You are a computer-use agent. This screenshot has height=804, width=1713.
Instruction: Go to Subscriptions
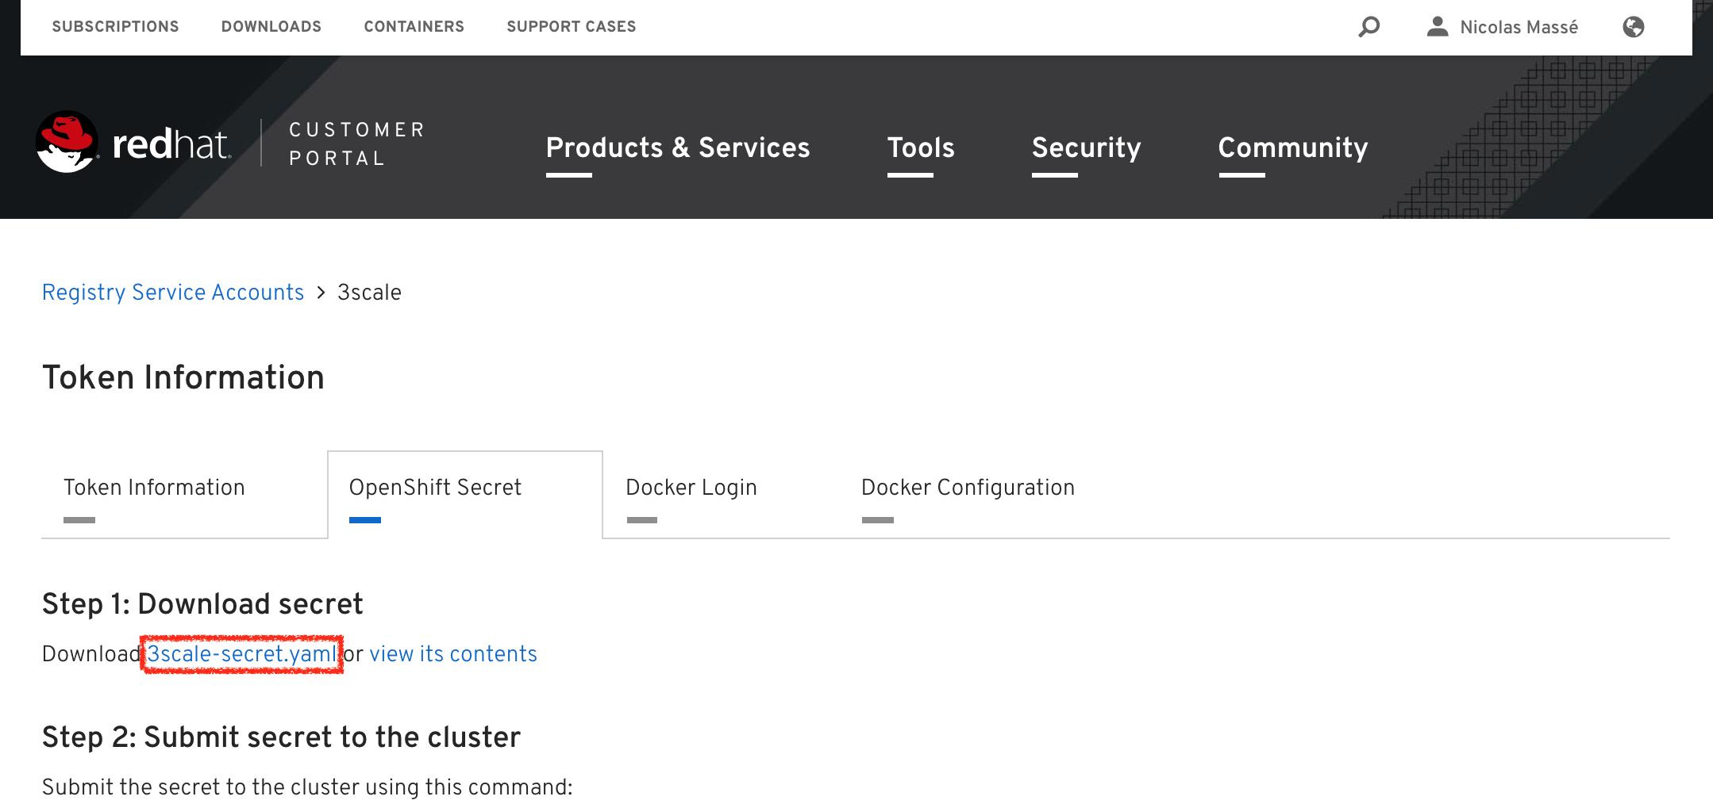115,26
